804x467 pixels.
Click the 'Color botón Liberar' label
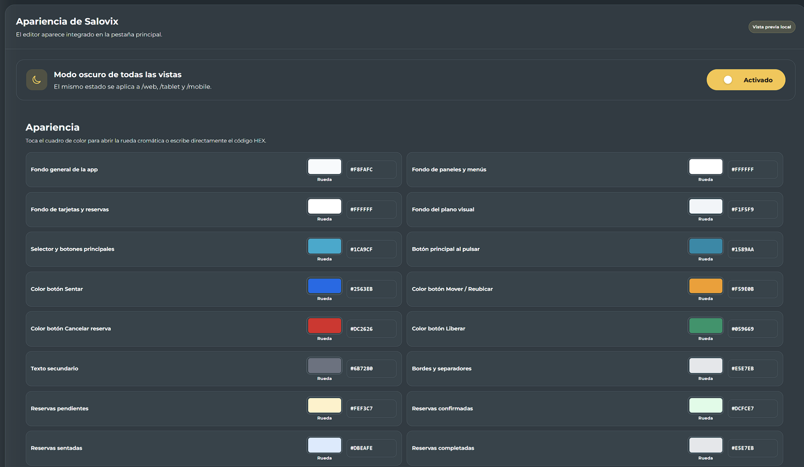point(439,329)
